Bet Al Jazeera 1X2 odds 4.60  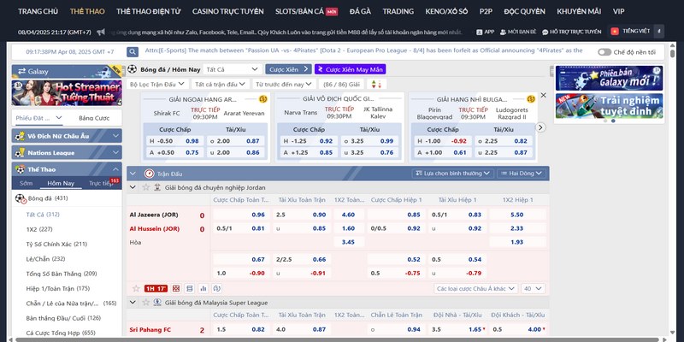(349, 215)
